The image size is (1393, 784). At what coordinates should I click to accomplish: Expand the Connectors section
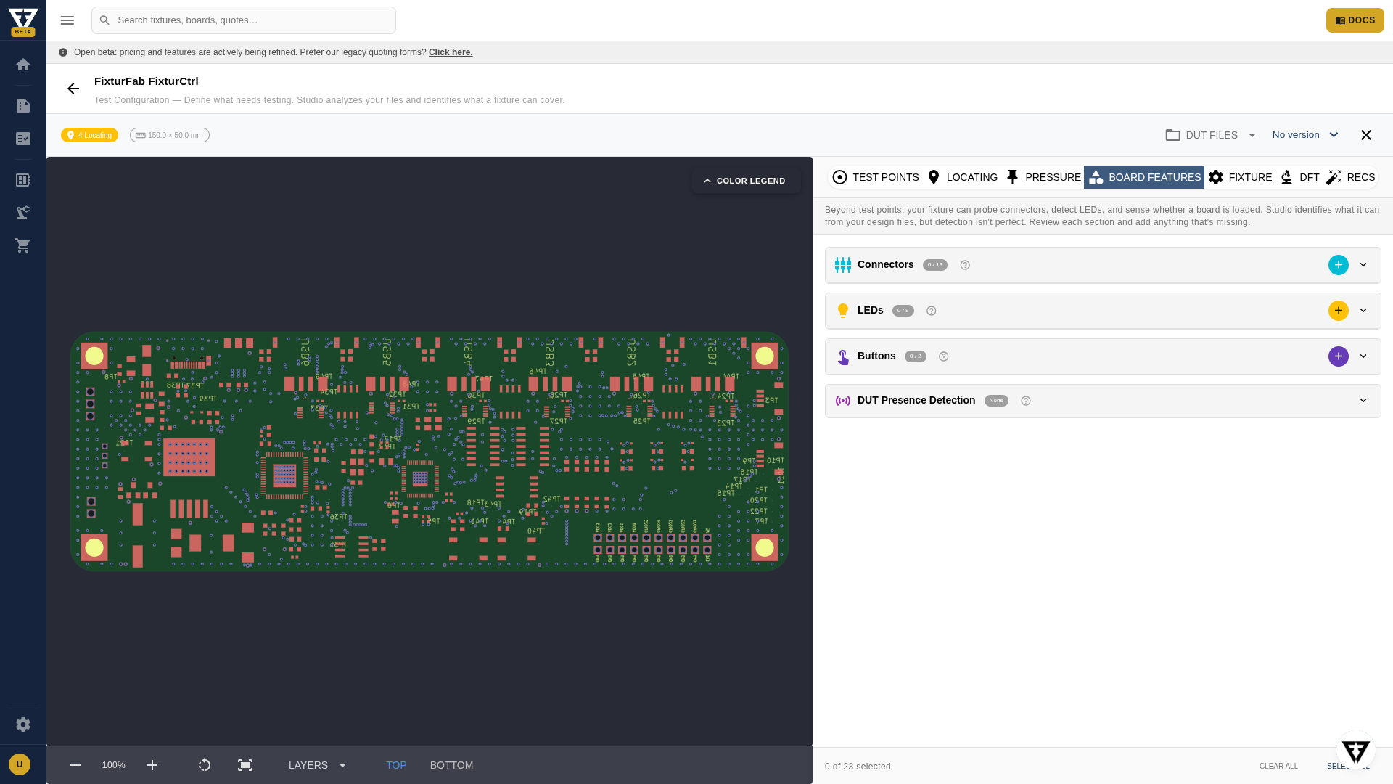tap(1363, 265)
